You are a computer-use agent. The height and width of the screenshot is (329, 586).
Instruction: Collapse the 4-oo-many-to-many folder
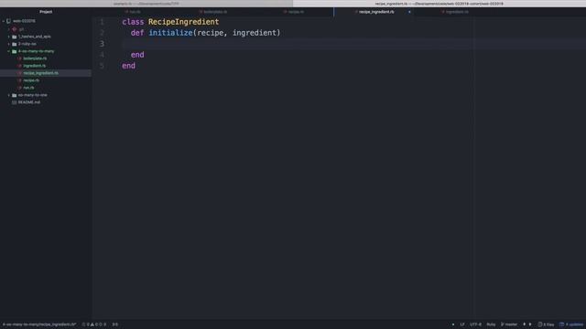point(9,51)
